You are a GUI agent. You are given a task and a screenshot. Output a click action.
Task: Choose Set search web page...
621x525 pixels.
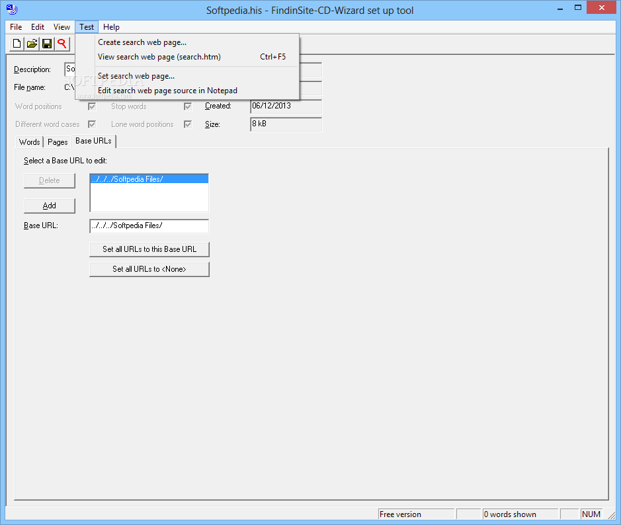coord(187,76)
